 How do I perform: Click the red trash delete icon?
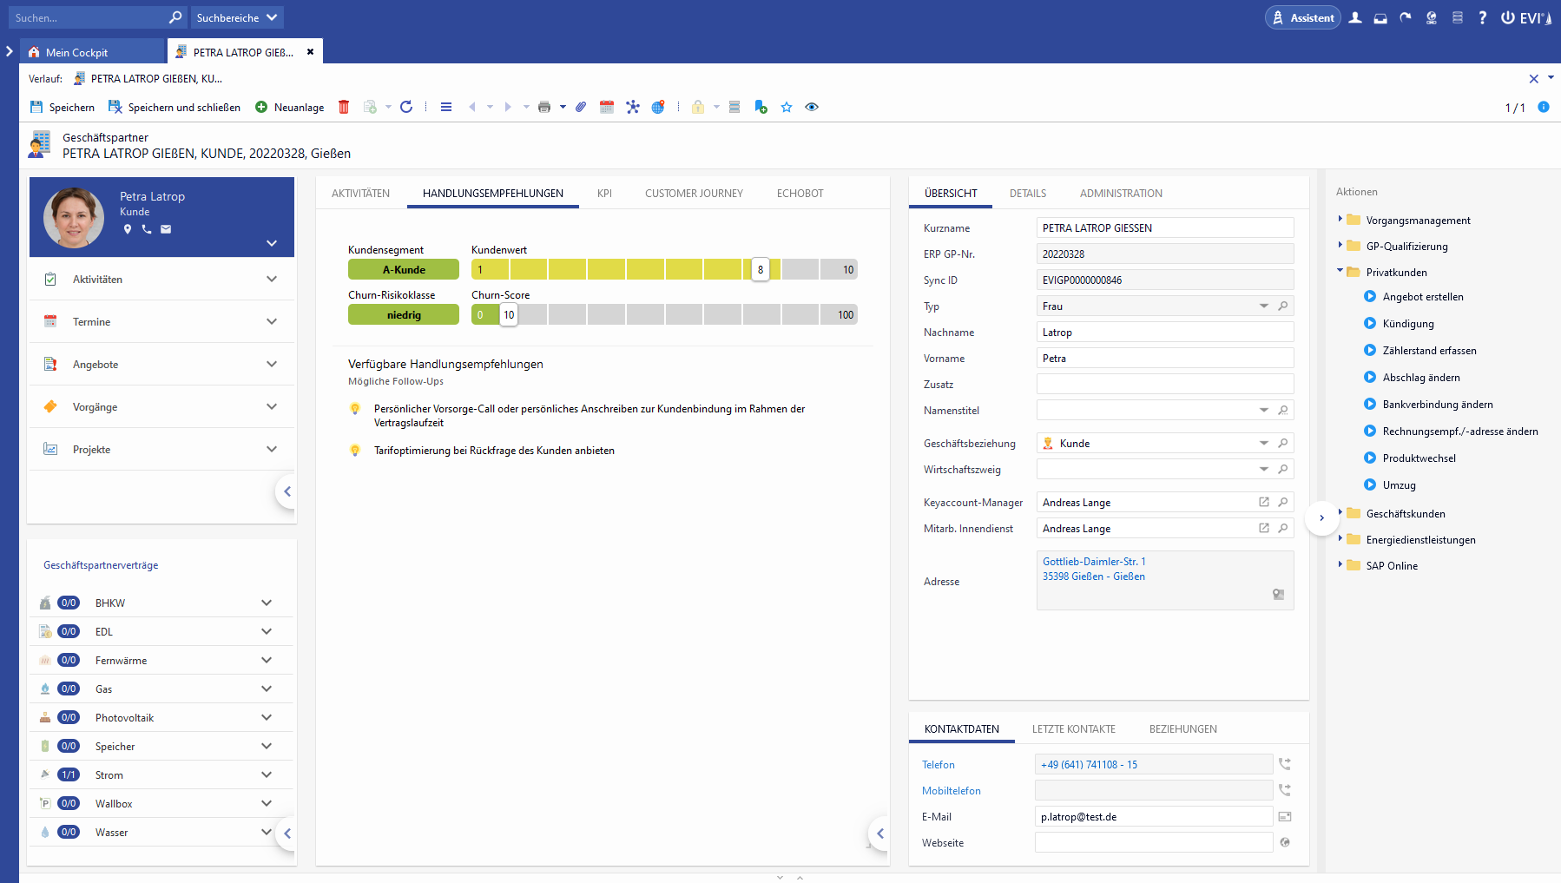(344, 107)
